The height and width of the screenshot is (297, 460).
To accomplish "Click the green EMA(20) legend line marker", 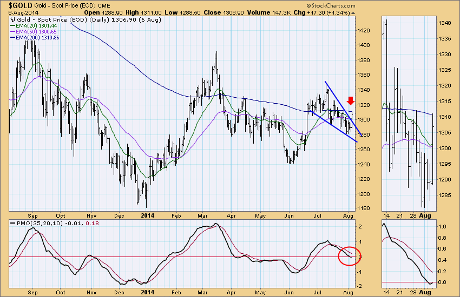I will pos(14,24).
